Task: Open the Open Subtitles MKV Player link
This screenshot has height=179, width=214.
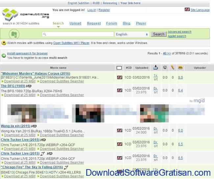Action: [x=71, y=43]
